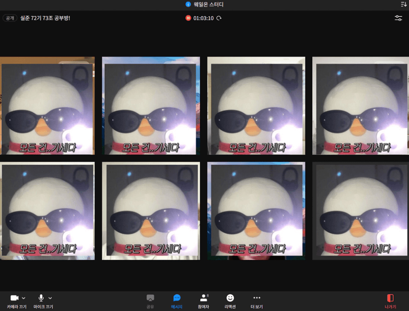Select third participant video in top row
The image size is (409, 311).
[x=256, y=105]
